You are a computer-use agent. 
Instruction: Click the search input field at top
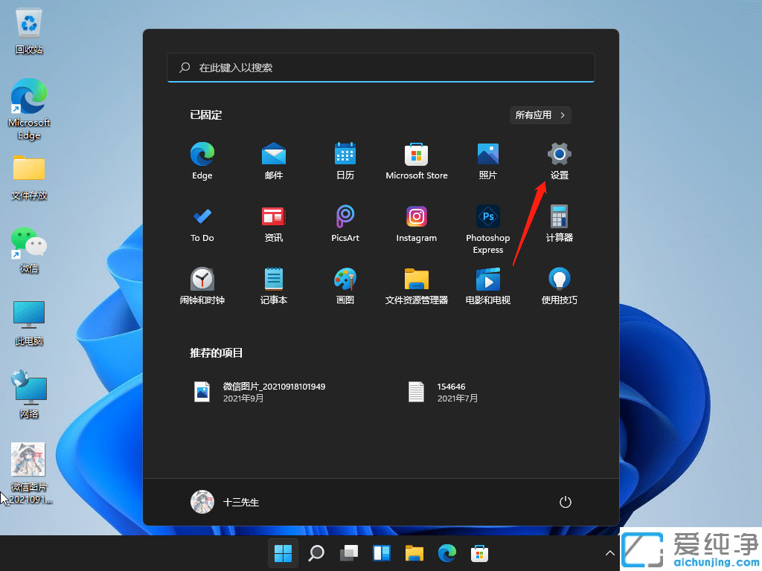381,68
